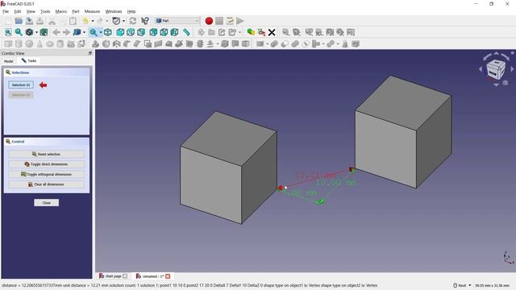This screenshot has width=516, height=290.
Task: Switch to the right view cube
Action: pos(141,32)
